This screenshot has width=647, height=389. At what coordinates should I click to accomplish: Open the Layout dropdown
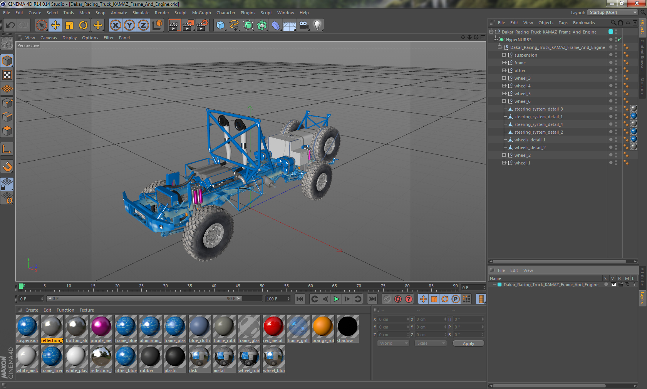[x=613, y=12]
